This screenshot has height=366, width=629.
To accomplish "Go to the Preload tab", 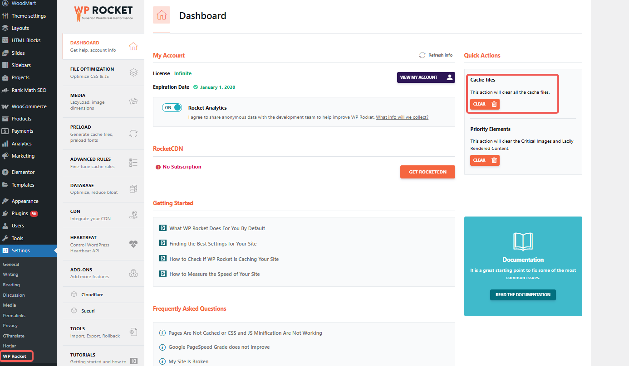I will pyautogui.click(x=103, y=134).
